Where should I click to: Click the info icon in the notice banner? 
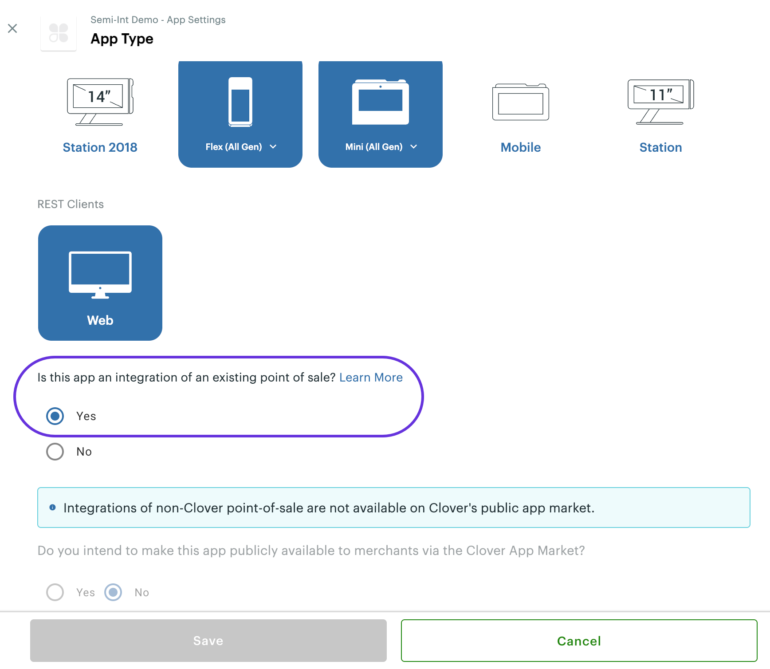coord(53,508)
